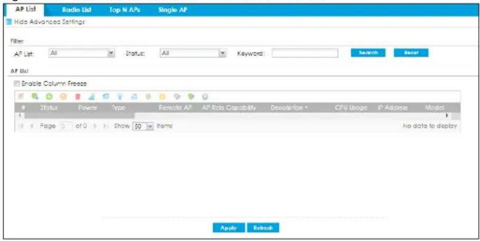
Task: Sort by the Status column header
Action: point(49,108)
